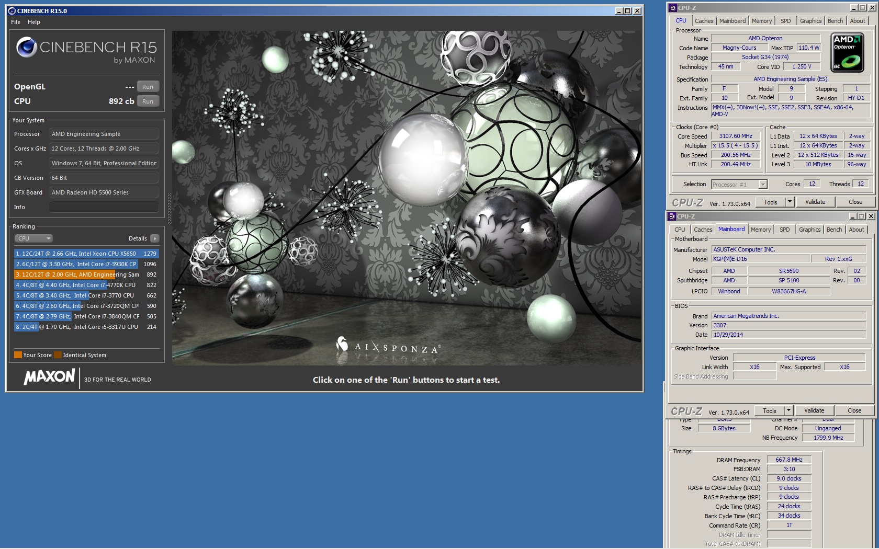The width and height of the screenshot is (879, 549).
Task: Switch to Mainboard tab in top CPU-Z
Action: [x=732, y=21]
